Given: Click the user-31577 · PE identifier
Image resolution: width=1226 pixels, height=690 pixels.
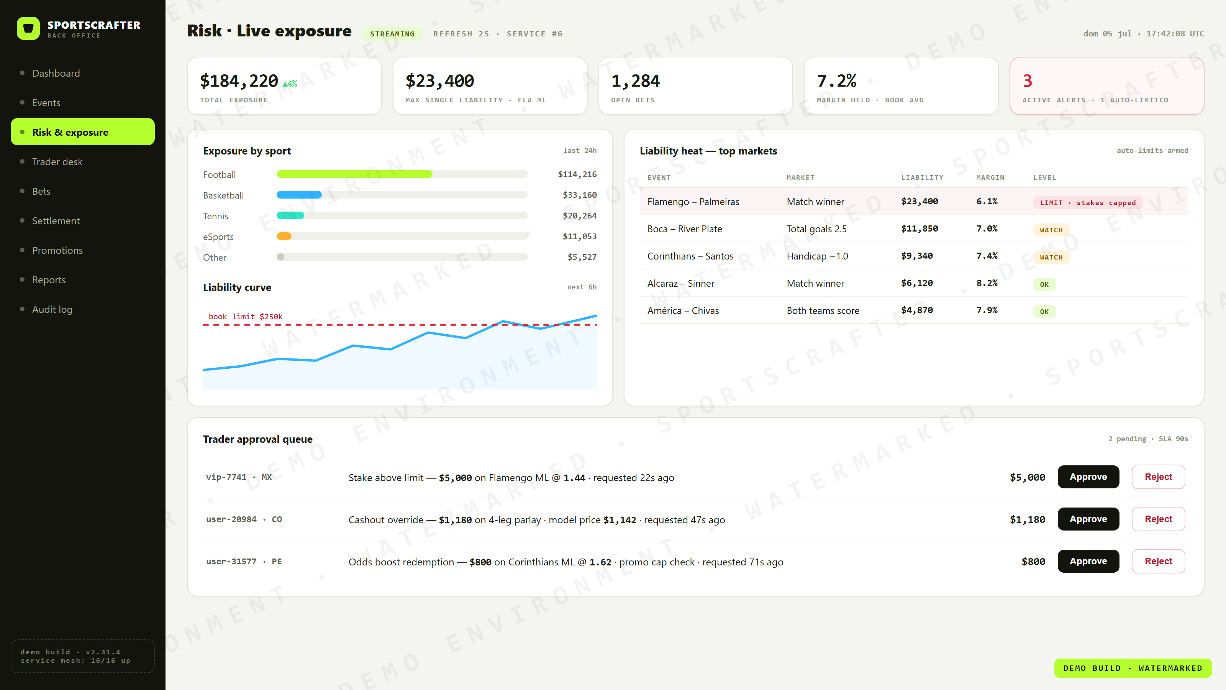Looking at the screenshot, I should coord(244,561).
